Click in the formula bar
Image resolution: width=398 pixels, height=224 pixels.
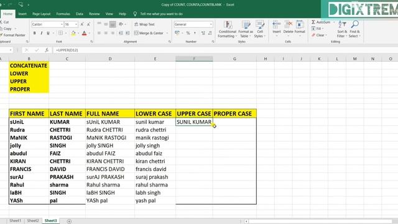point(224,50)
